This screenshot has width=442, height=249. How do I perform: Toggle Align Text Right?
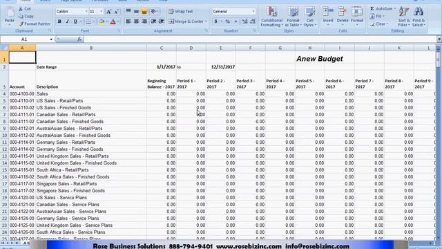pyautogui.click(x=144, y=21)
